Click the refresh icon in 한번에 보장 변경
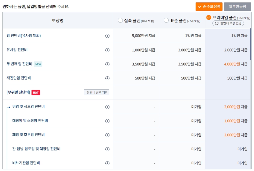254x171 pixels. [x=217, y=23]
